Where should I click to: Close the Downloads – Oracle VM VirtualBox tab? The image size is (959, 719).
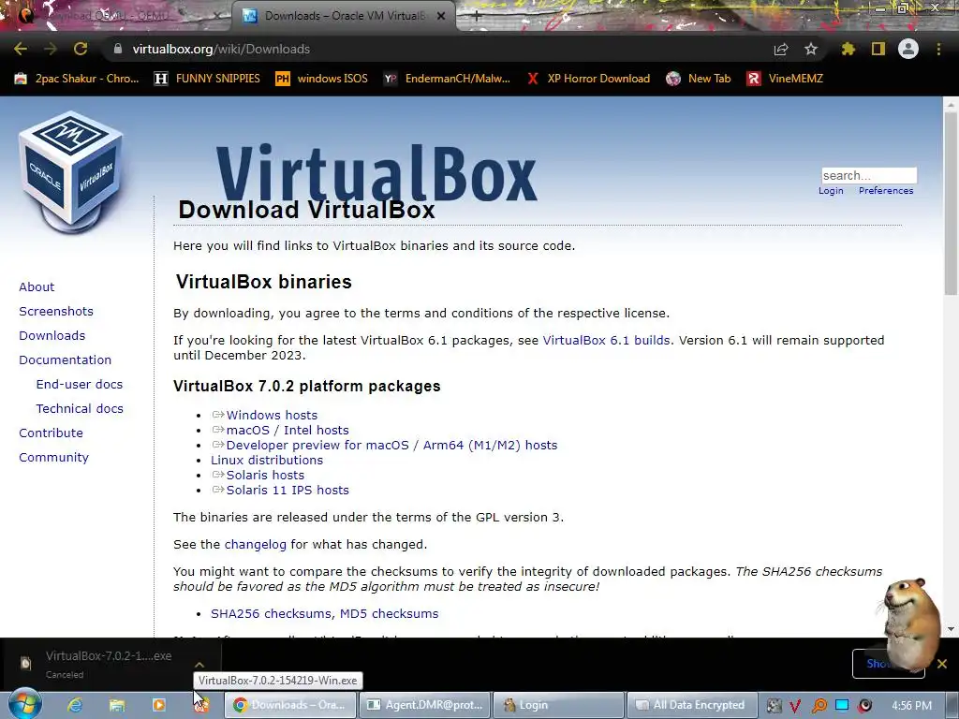pos(441,16)
